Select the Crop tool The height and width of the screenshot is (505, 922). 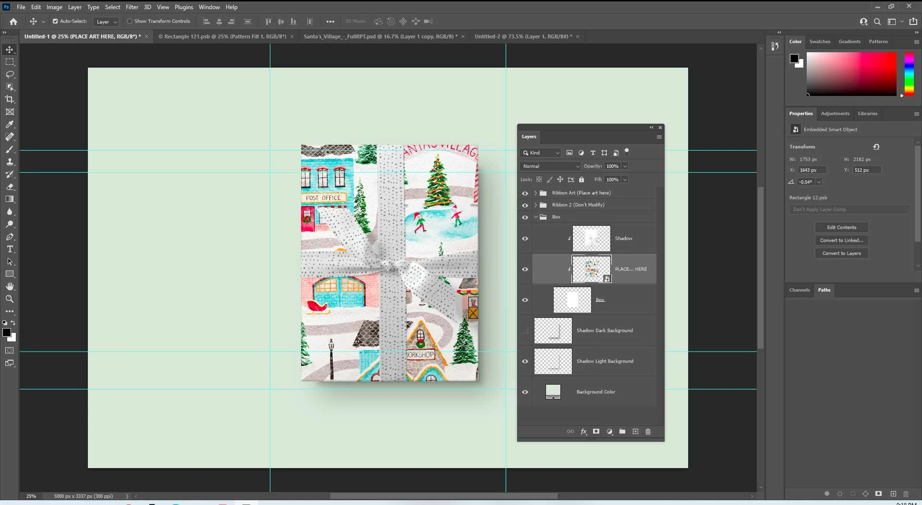pos(10,99)
